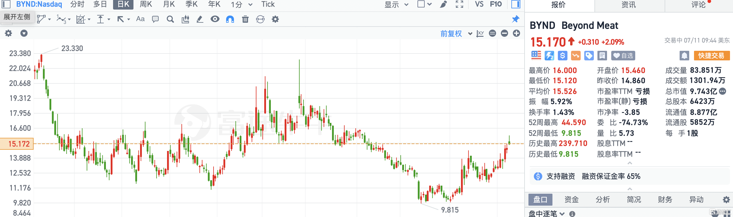
Task: Select the arrow annotation tool
Action: [x=121, y=19]
